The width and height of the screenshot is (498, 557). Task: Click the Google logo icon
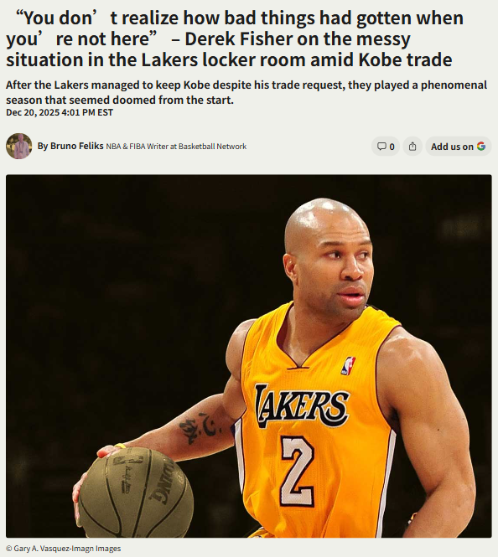[481, 146]
